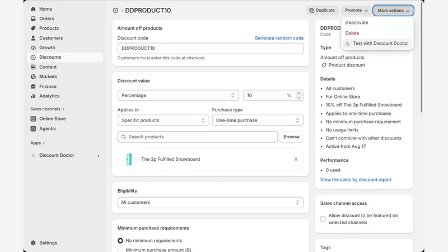
Task: Open Settings in the sidebar
Action: [x=65, y=243]
